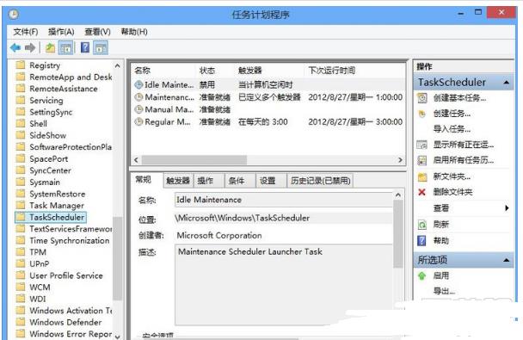Sort by the 触发器 column header
523x340 pixels.
[x=250, y=71]
